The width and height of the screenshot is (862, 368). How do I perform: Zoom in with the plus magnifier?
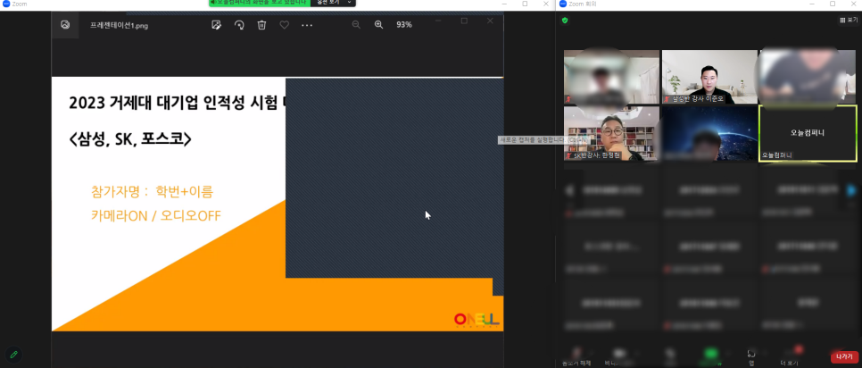pos(378,25)
